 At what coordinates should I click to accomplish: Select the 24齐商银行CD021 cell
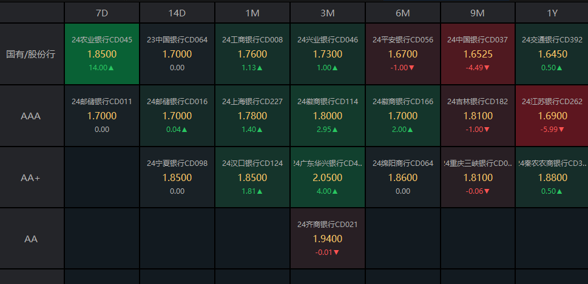pyautogui.click(x=328, y=239)
